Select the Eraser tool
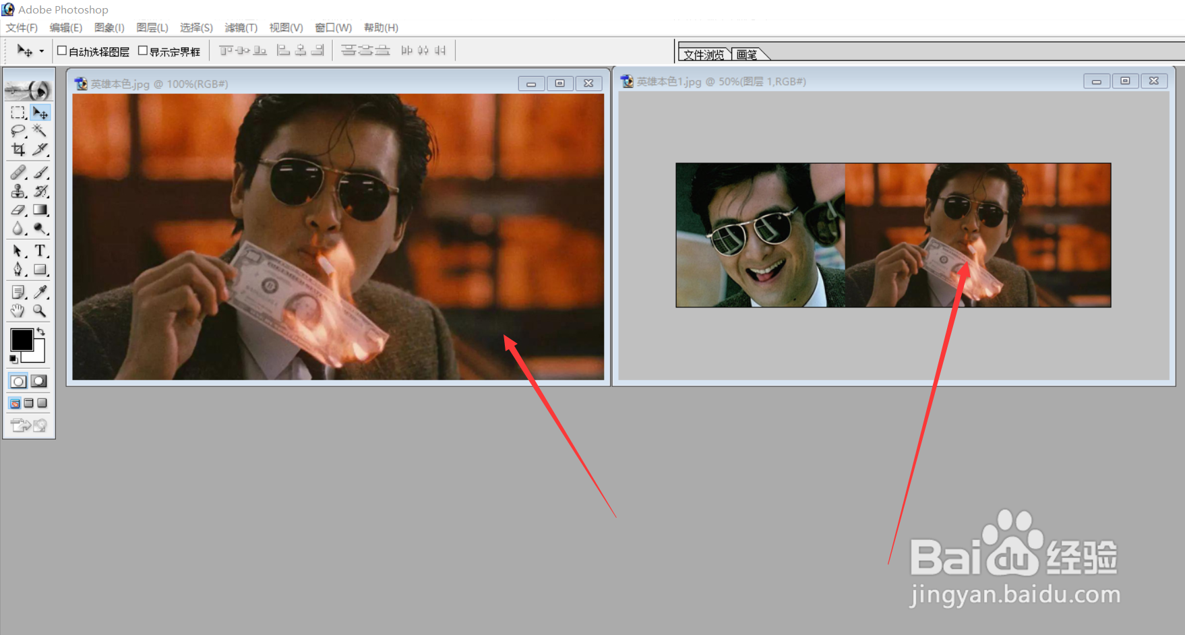The image size is (1185, 635). tap(18, 210)
